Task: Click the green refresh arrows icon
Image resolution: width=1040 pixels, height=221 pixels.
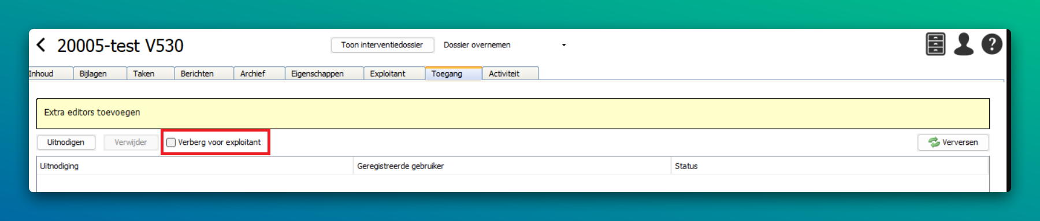Action: point(934,142)
